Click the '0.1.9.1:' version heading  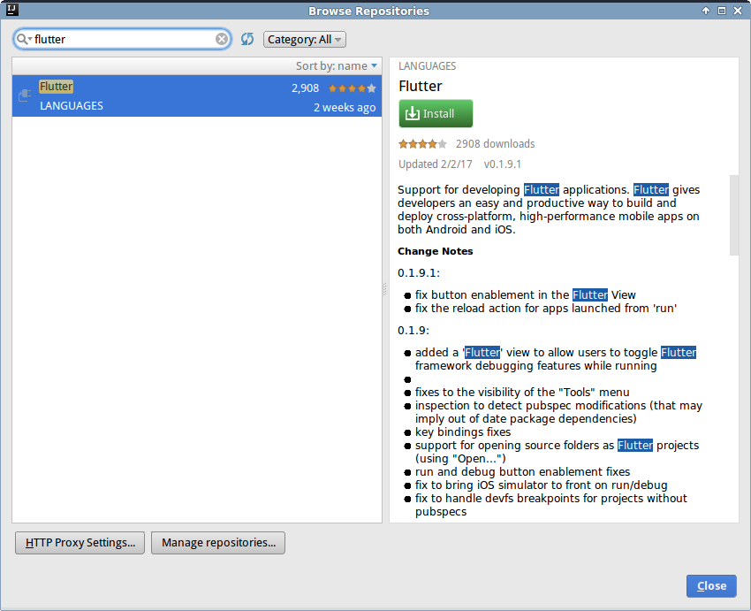pyautogui.click(x=419, y=272)
